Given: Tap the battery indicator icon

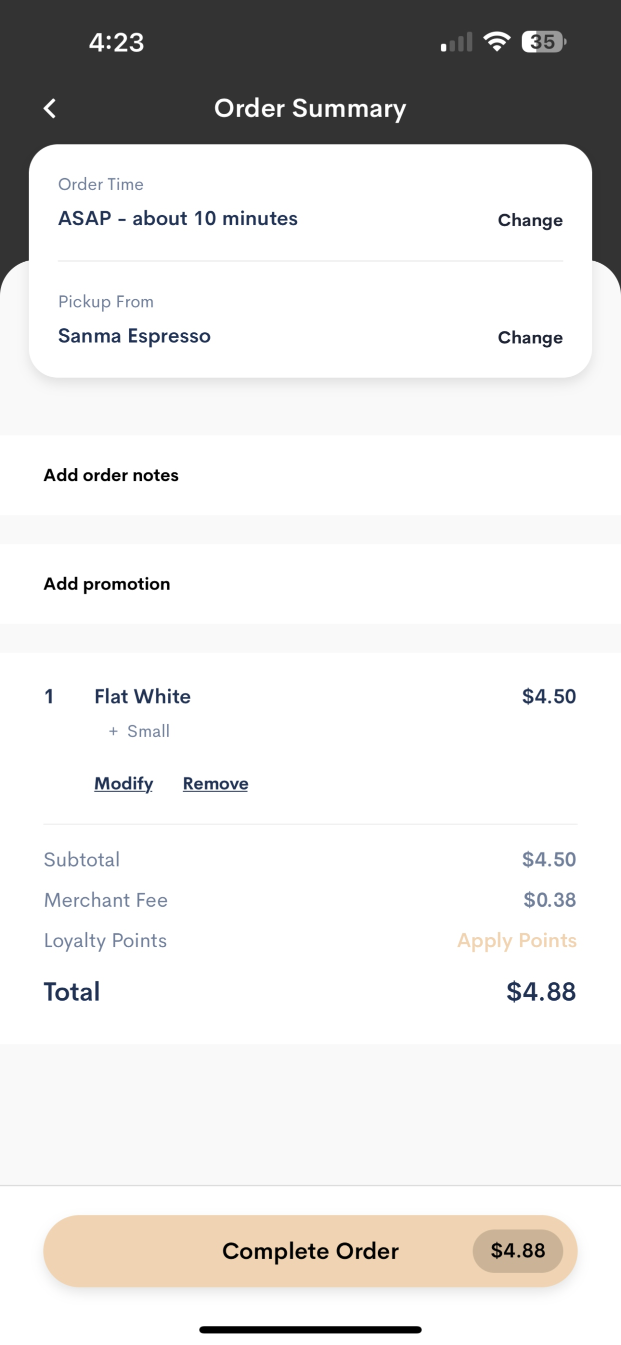Looking at the screenshot, I should pyautogui.click(x=544, y=42).
